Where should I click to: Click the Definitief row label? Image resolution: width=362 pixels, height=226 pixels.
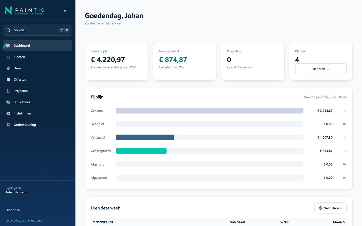[x=97, y=124]
